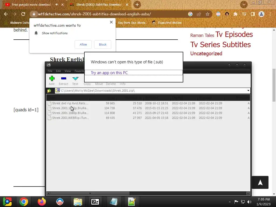Image resolution: width=276 pixels, height=207 pixels.
Task: Select the 104 738 size Shrek BluRa file
Action: (148, 108)
